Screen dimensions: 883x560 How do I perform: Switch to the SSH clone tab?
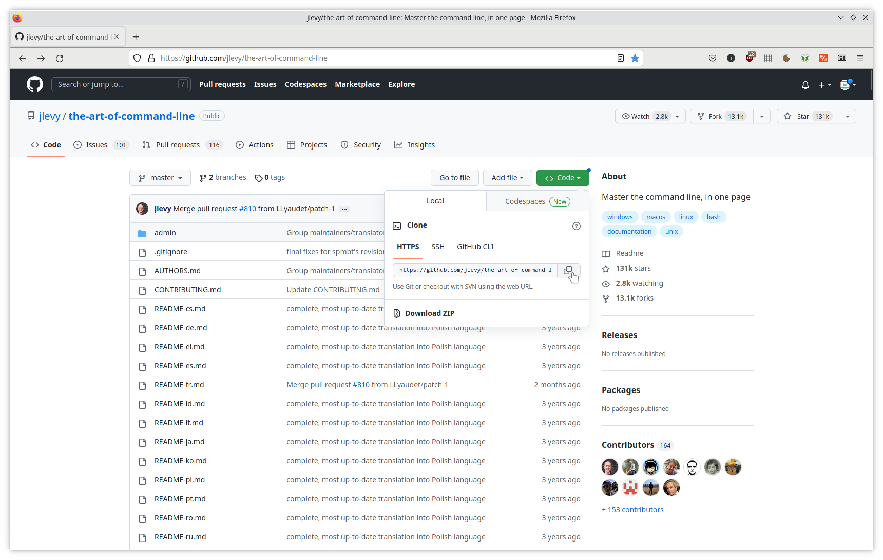437,247
